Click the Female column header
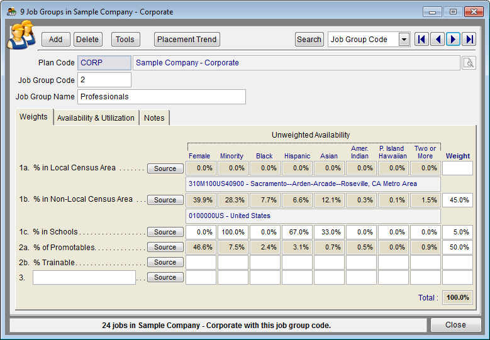 pyautogui.click(x=199, y=156)
